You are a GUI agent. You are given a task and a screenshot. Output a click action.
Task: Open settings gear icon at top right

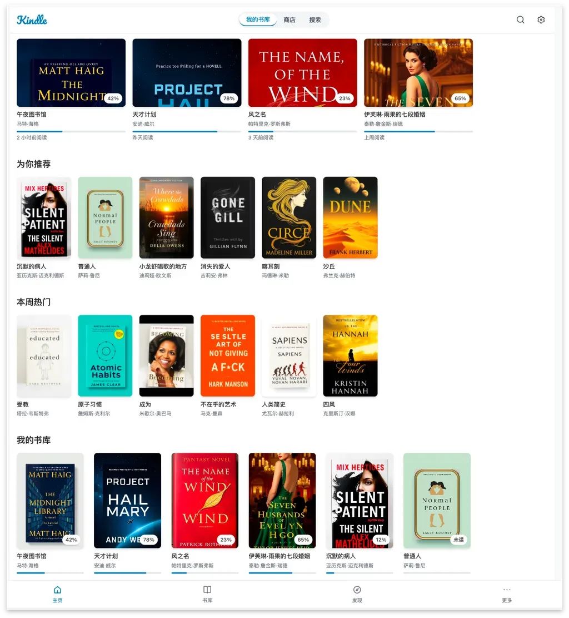[541, 19]
